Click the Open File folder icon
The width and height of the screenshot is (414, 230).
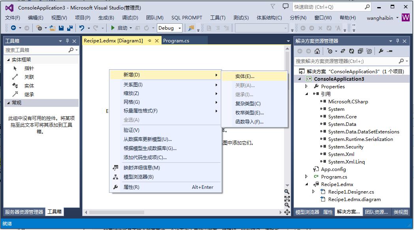pos(53,28)
